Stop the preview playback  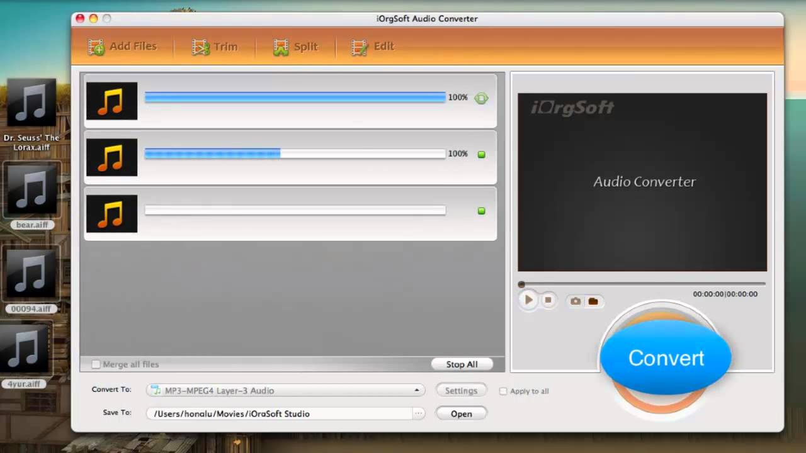(548, 300)
